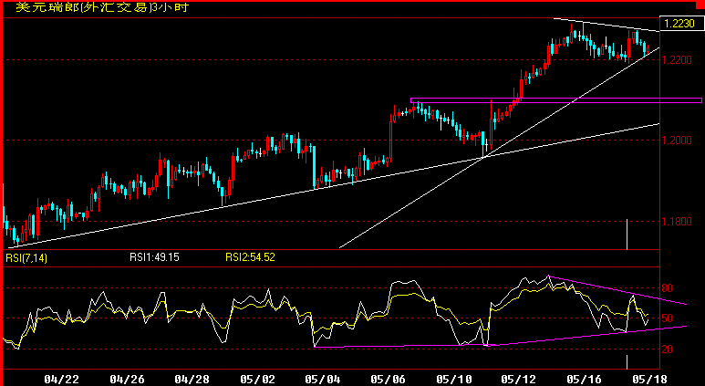The width and height of the screenshot is (705, 386).
Task: Click the 05/12 date label
Action: (x=518, y=380)
